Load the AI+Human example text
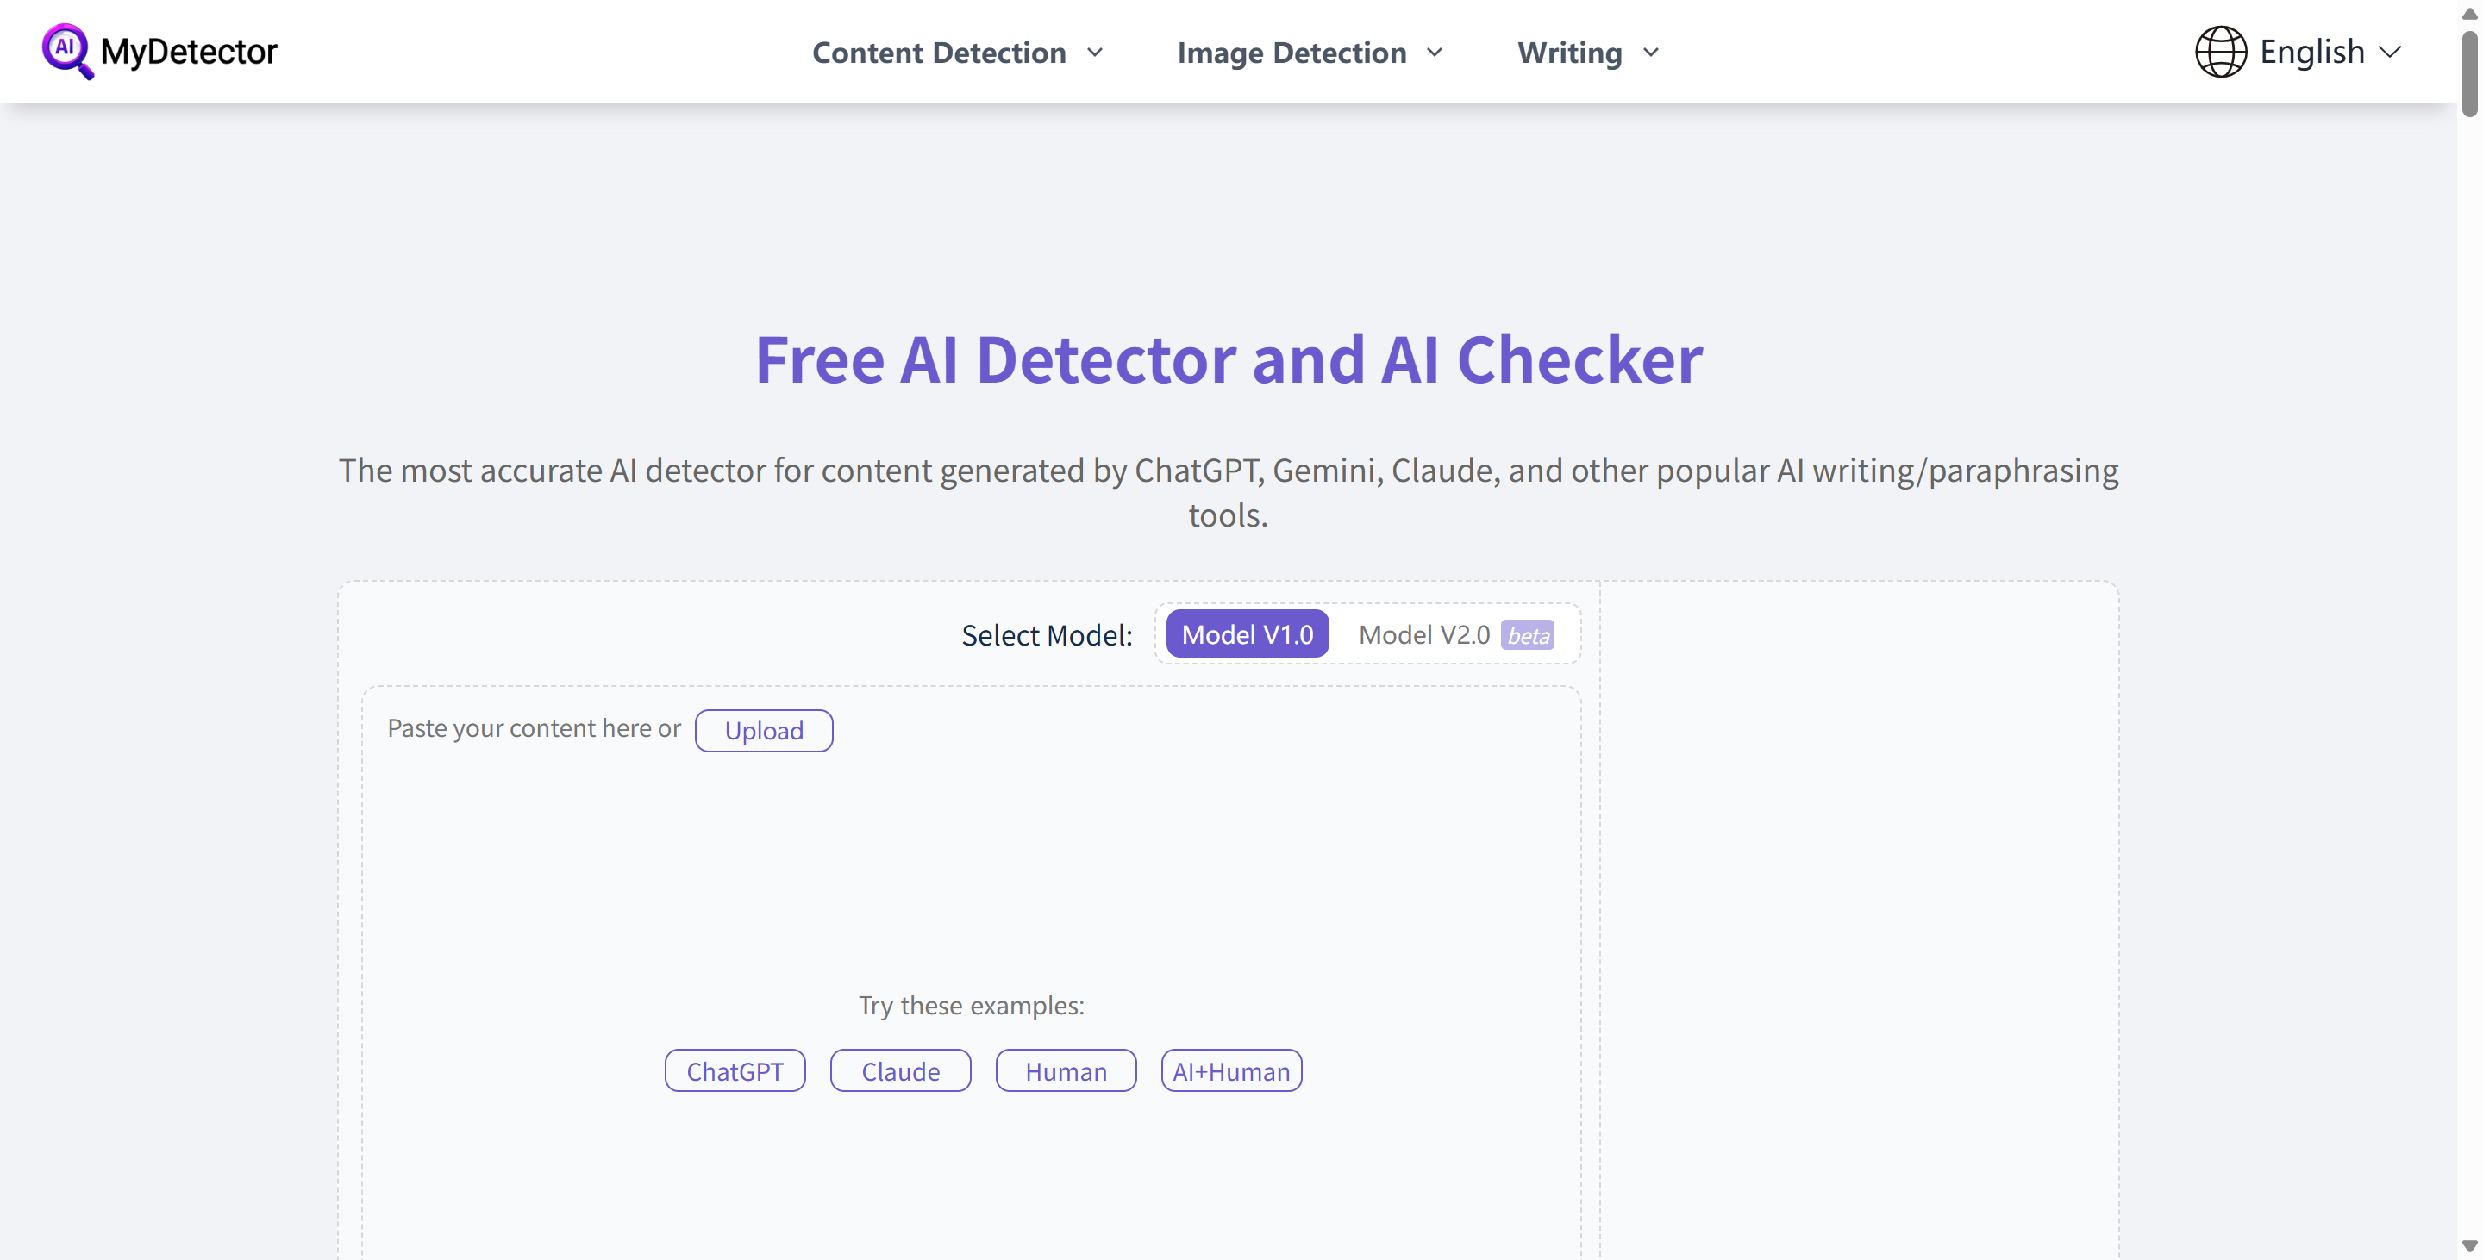The height and width of the screenshot is (1260, 2483). 1231,1070
